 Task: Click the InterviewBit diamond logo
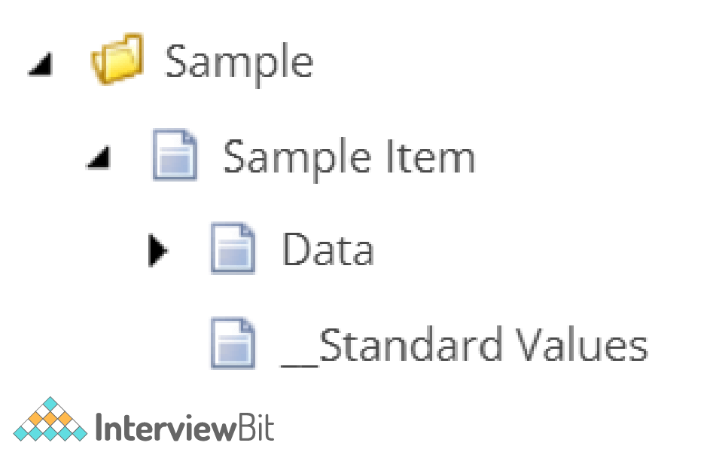(x=50, y=419)
